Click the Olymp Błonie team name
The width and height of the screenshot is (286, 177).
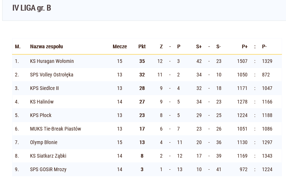(x=44, y=142)
